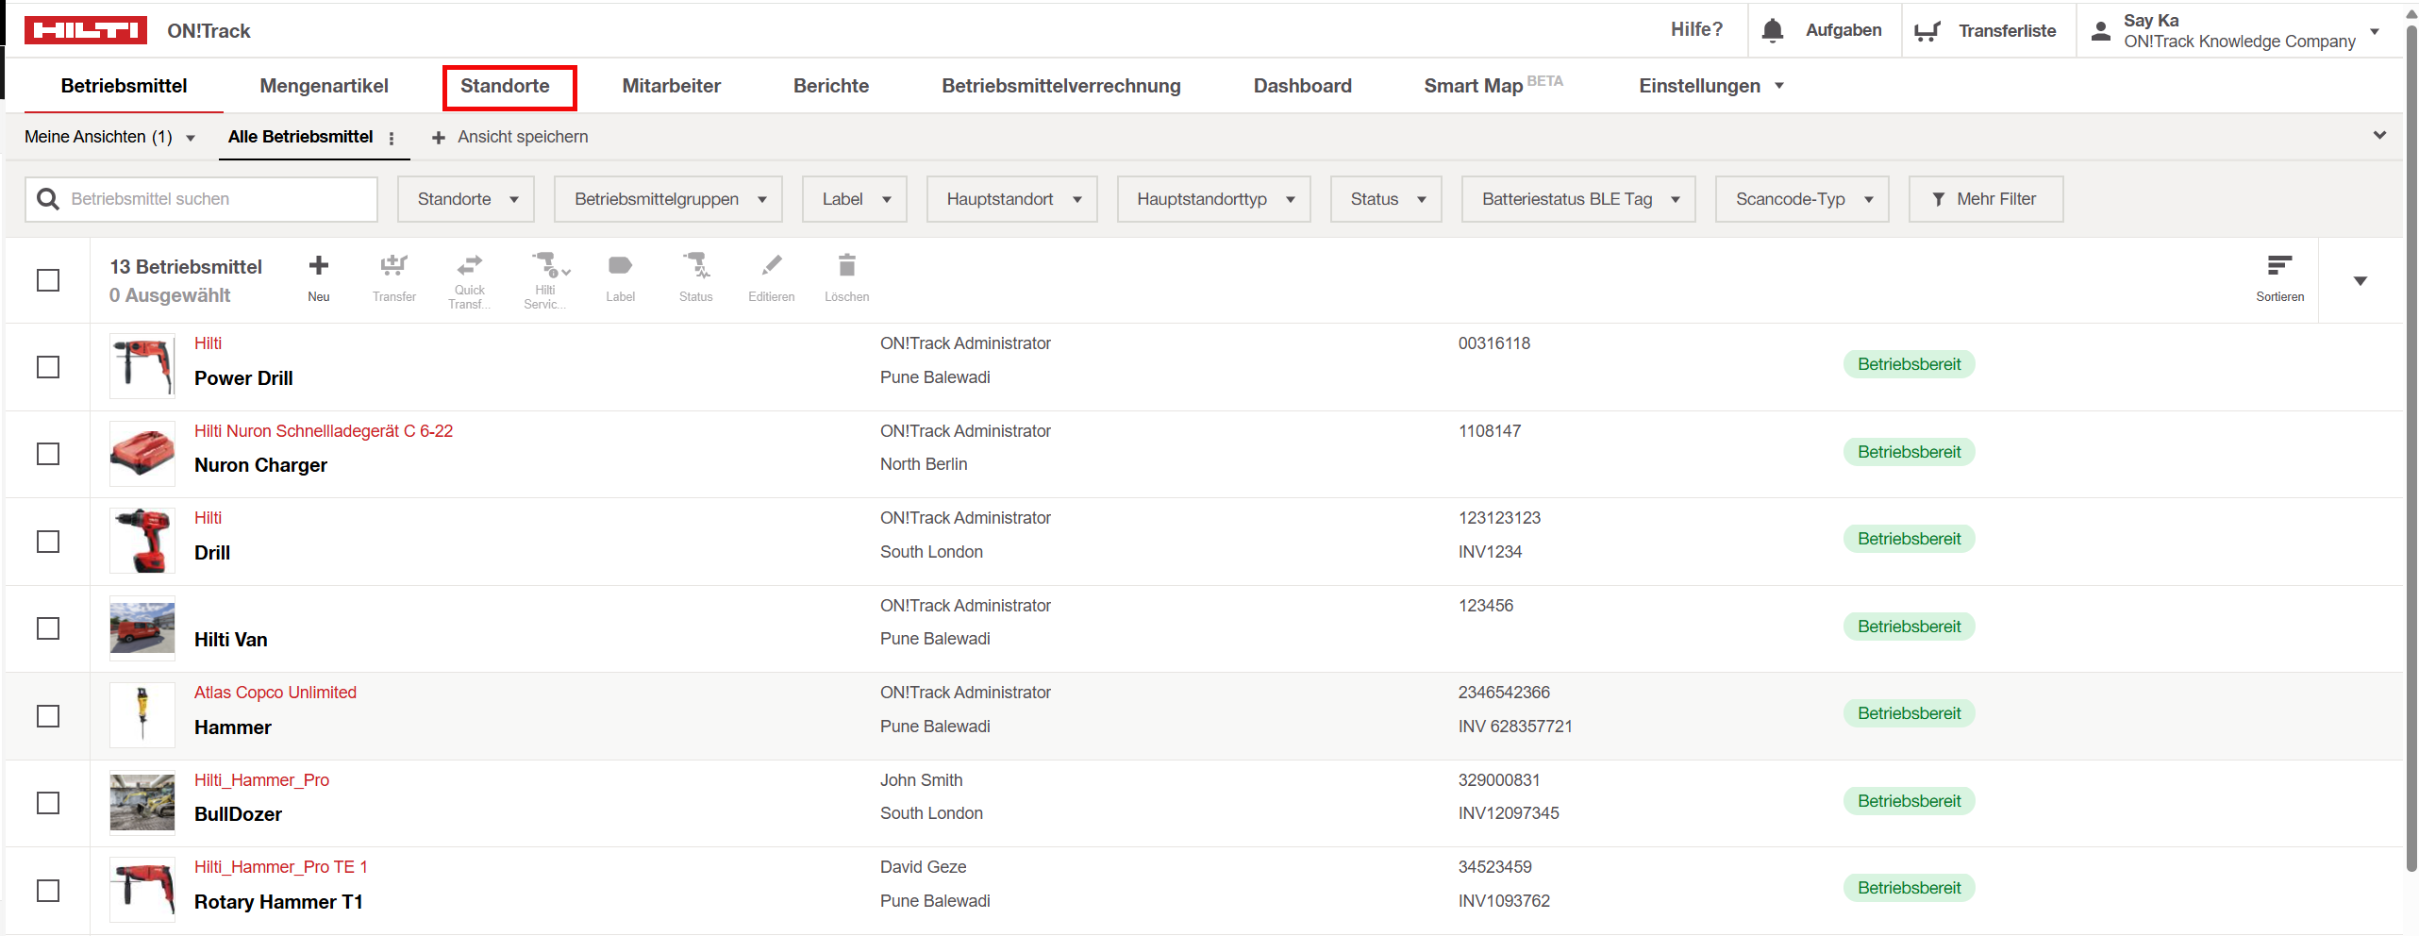Open Batteriestatus BLE Tag dropdown
Screen dimensions: 2419x936
click(x=1578, y=199)
